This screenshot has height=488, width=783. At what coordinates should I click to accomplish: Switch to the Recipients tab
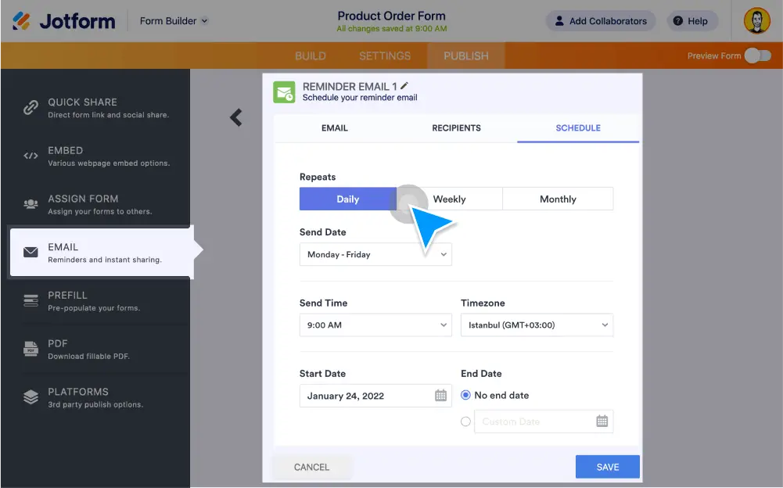tap(456, 128)
